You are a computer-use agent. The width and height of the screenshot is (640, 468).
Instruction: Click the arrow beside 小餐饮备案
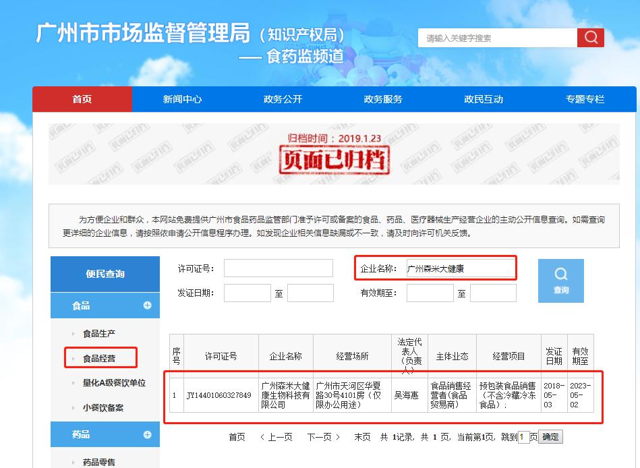[x=73, y=407]
